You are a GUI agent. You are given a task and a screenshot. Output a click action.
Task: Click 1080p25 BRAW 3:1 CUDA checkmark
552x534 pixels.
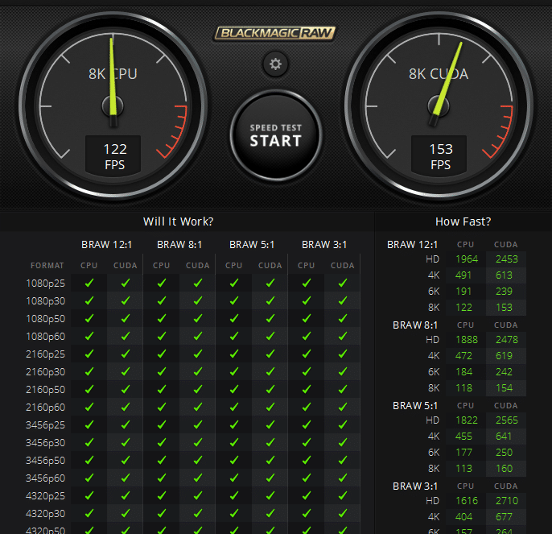tap(343, 283)
